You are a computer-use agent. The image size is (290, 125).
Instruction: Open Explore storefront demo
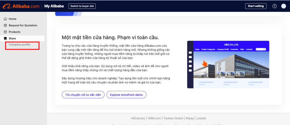click(x=126, y=95)
